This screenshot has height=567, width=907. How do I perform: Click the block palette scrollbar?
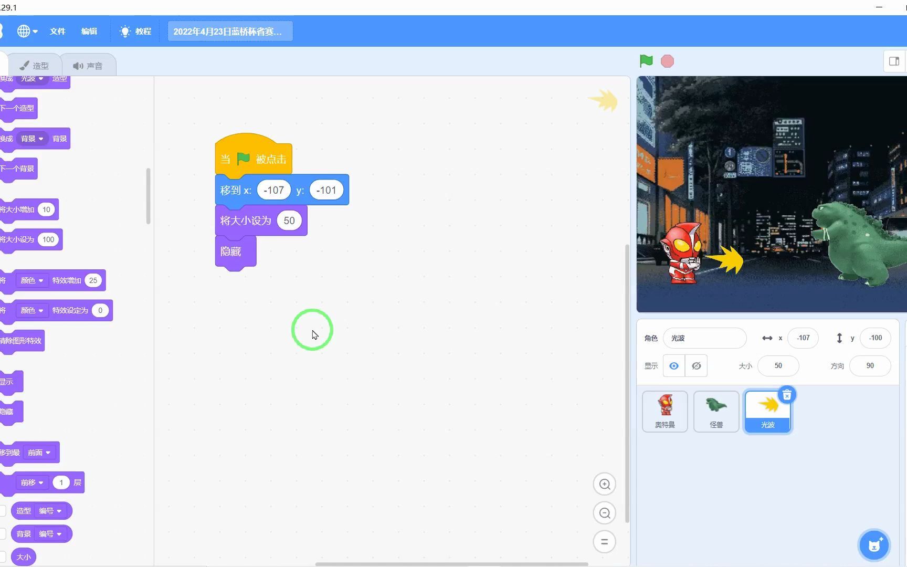click(148, 196)
